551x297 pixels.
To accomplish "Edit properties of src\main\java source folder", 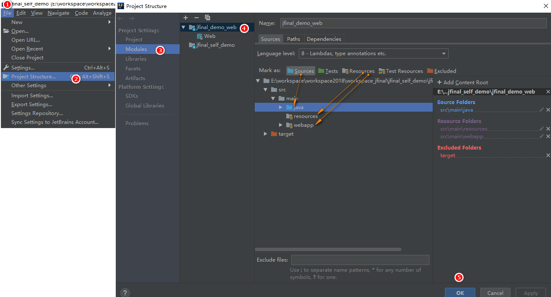I will coord(541,110).
